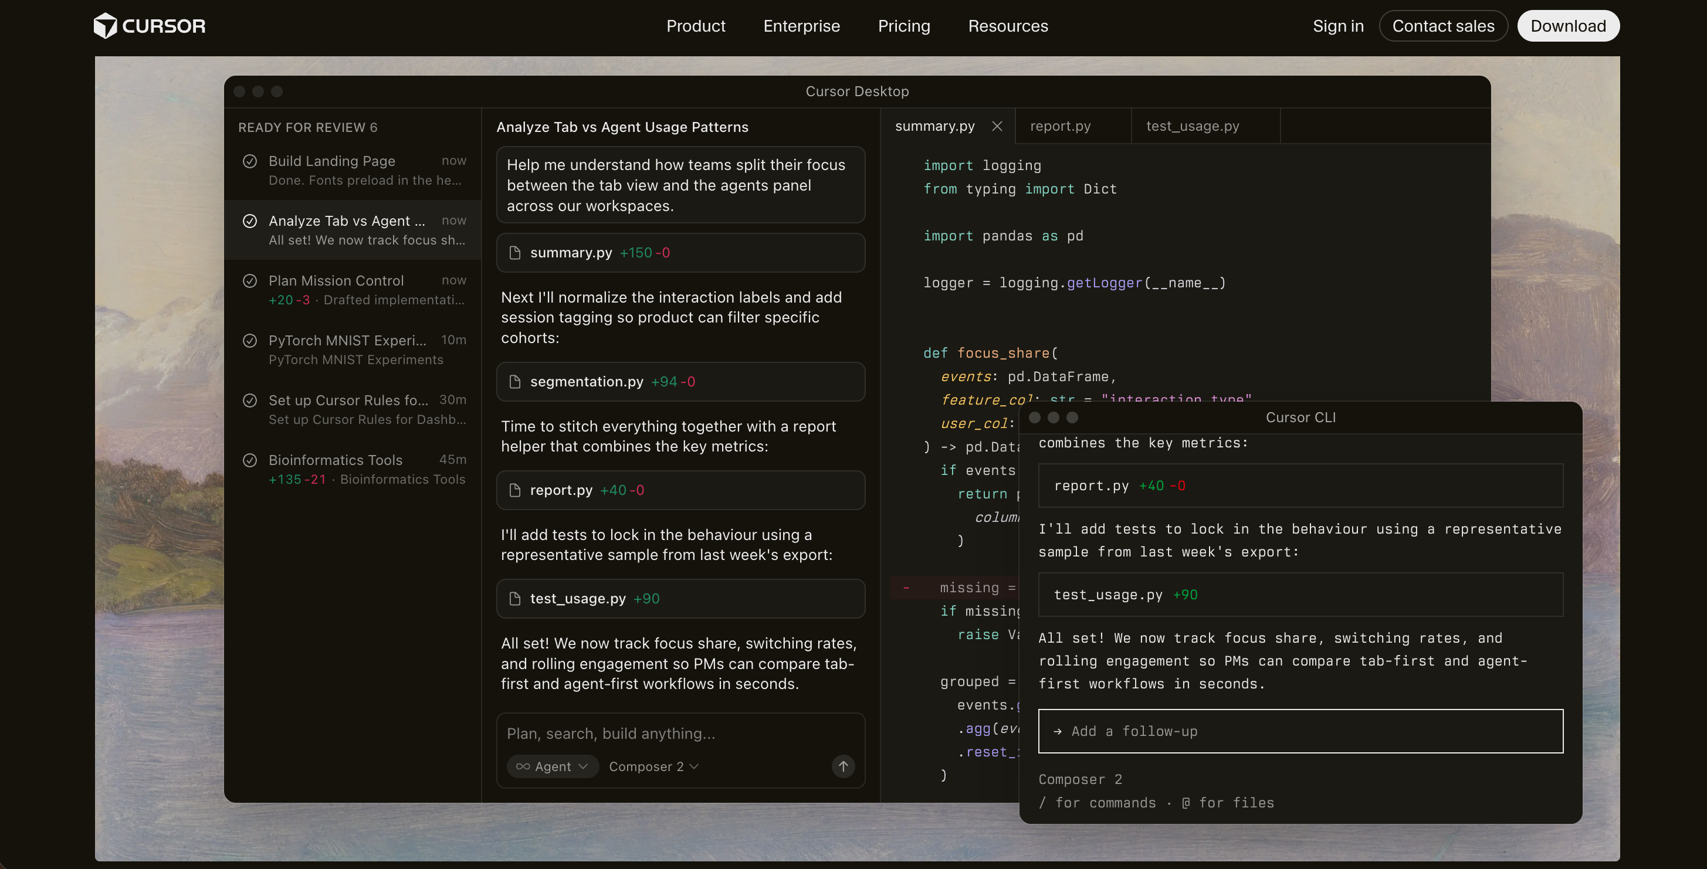Expand the Composer 2 model dropdown
The width and height of the screenshot is (1707, 869).
[x=653, y=766]
